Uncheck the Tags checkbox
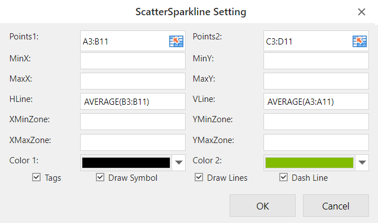378x223 pixels. [x=36, y=177]
